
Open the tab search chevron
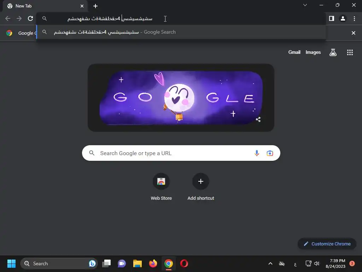[305, 5]
